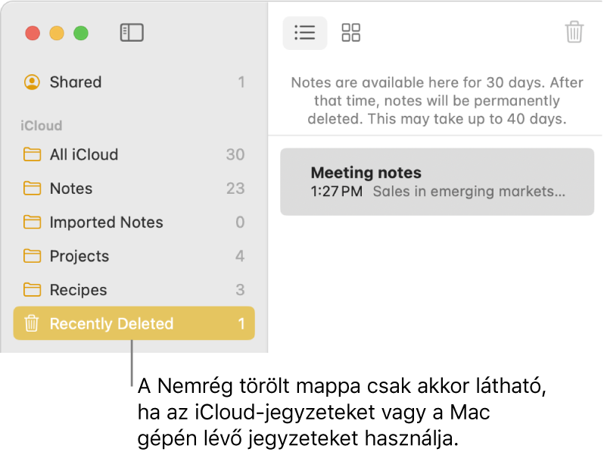Switch to list view
The width and height of the screenshot is (604, 455).
[x=305, y=33]
